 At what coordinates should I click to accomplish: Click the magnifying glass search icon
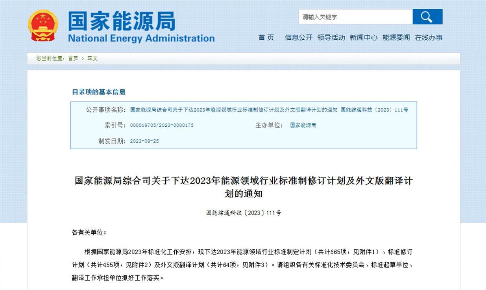pos(427,17)
